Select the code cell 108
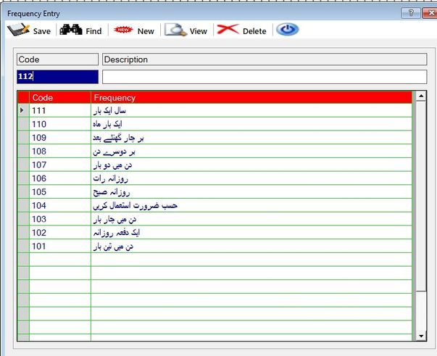The height and width of the screenshot is (356, 437). (x=60, y=151)
